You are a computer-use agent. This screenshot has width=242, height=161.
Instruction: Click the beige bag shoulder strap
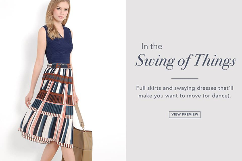click(x=80, y=116)
